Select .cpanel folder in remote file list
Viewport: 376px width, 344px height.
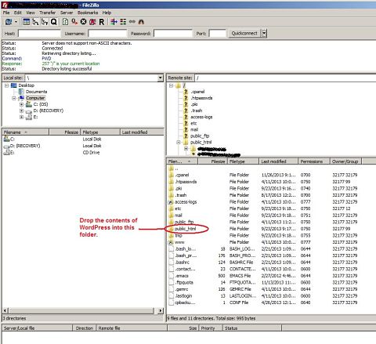[182, 175]
